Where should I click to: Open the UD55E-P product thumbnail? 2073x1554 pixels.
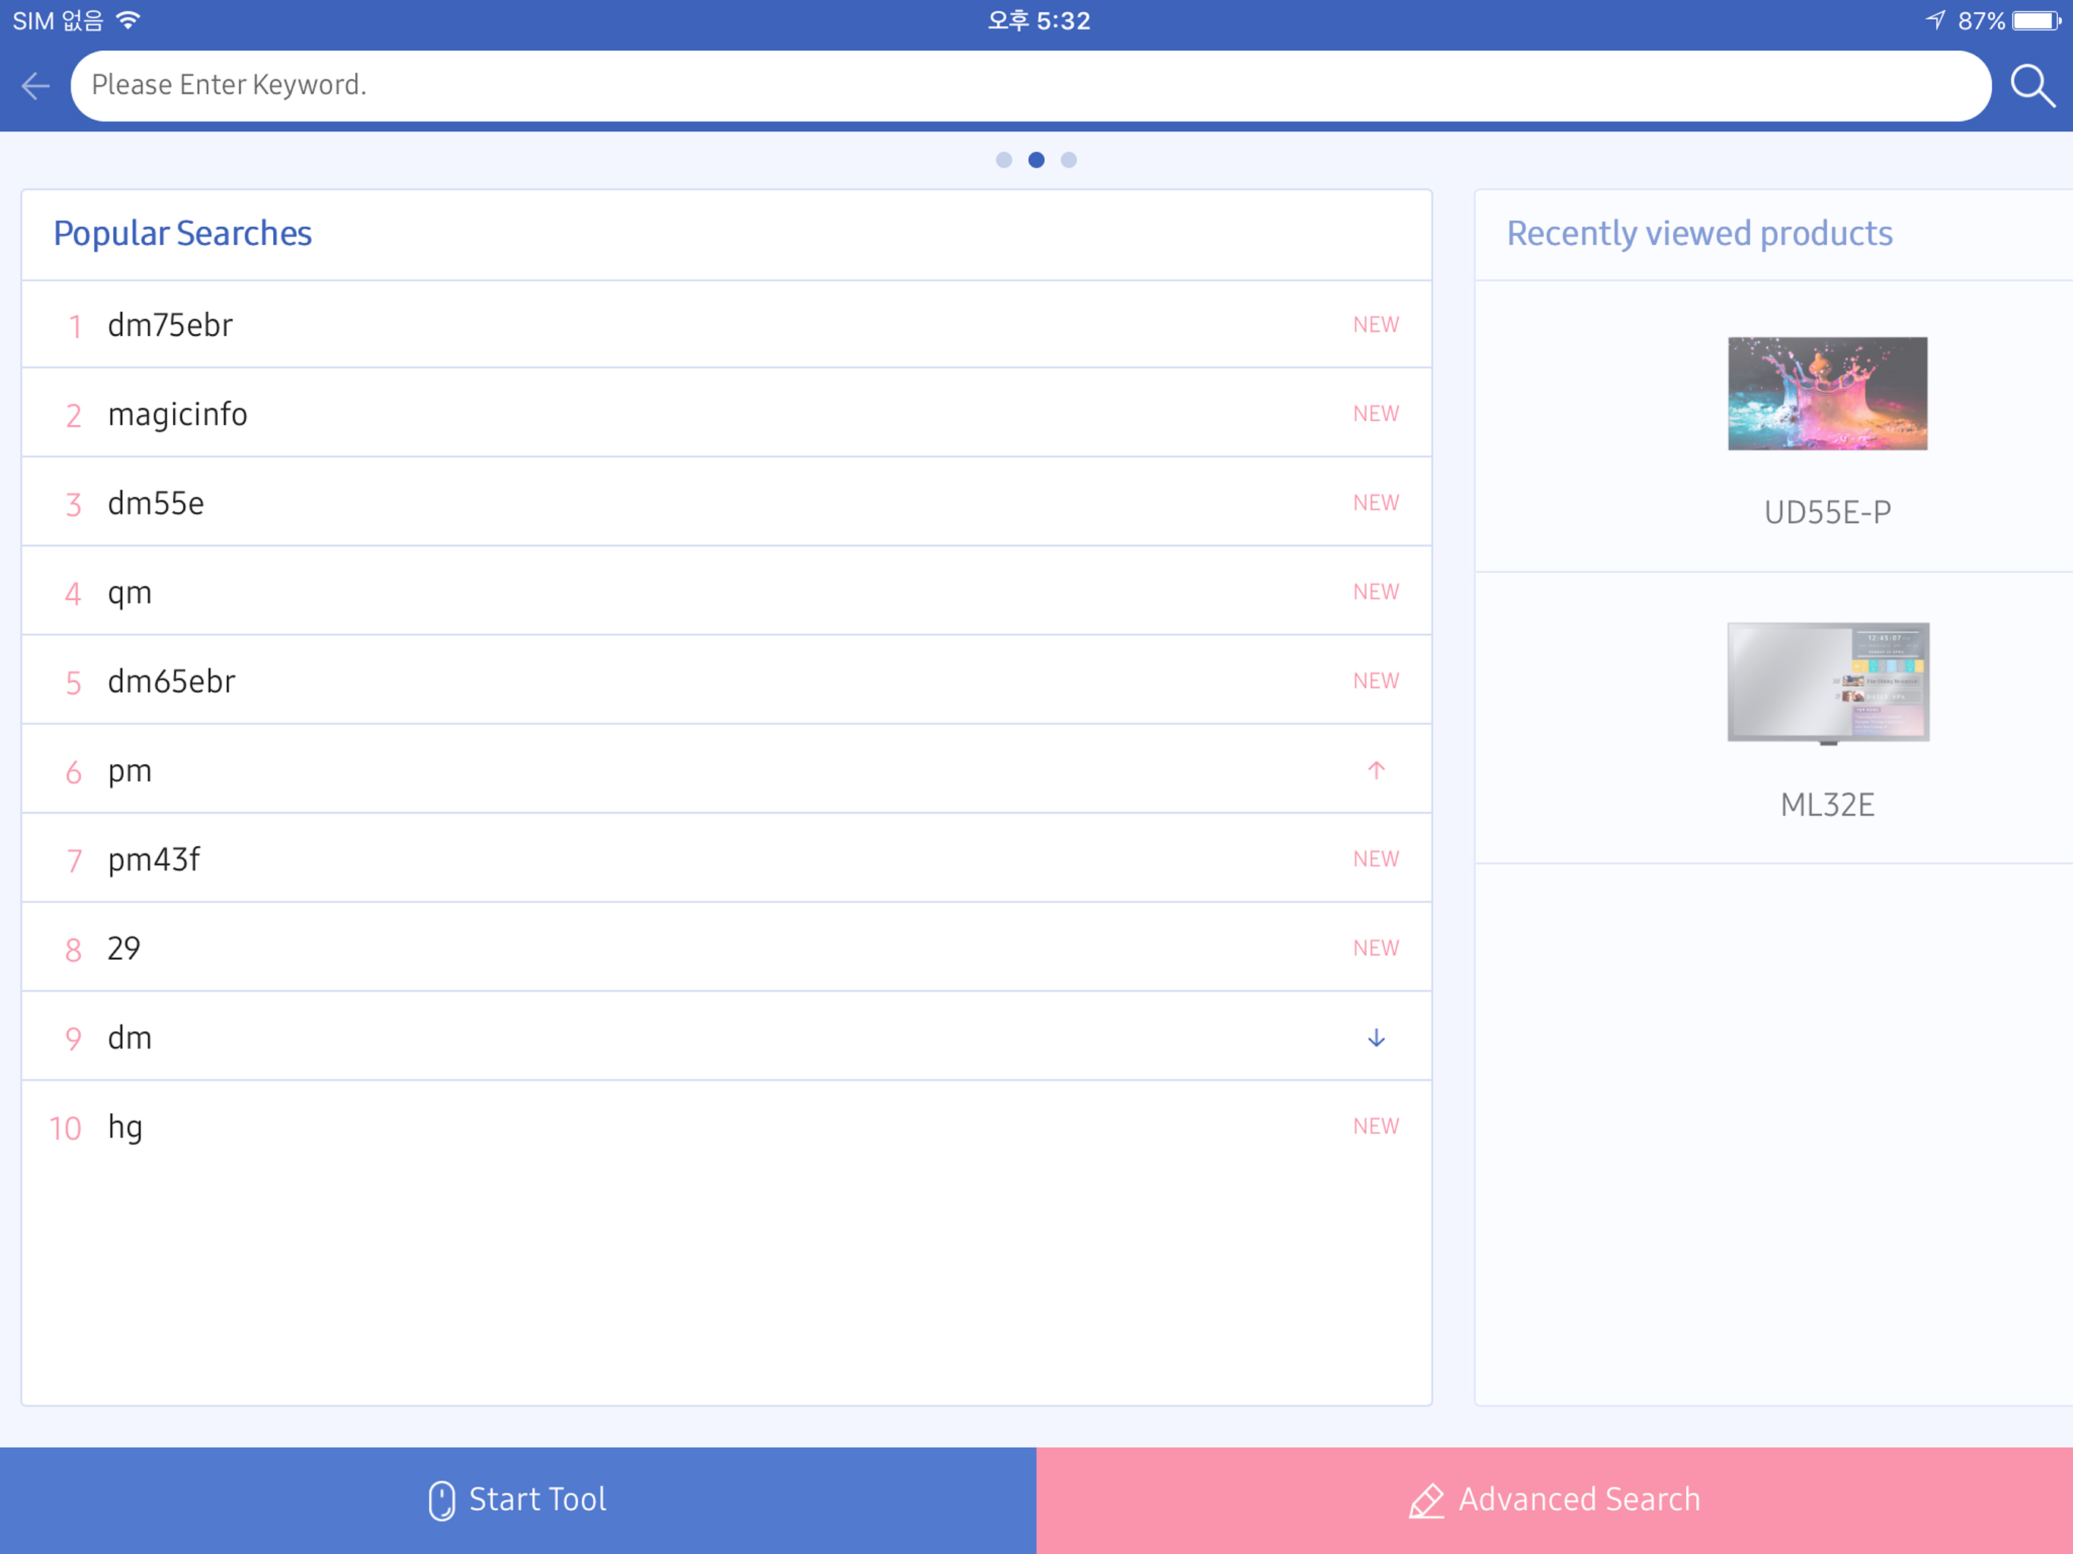pyautogui.click(x=1827, y=394)
